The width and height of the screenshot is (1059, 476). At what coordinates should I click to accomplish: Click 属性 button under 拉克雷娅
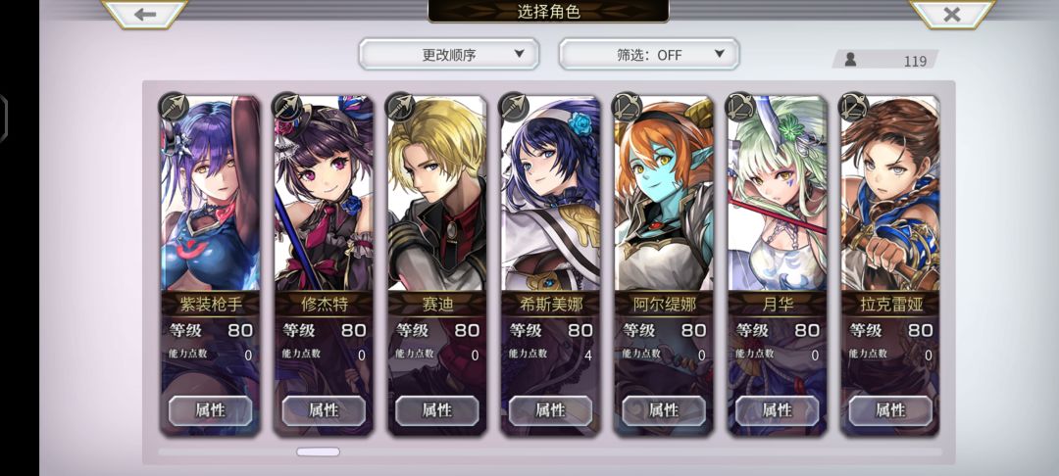point(890,410)
